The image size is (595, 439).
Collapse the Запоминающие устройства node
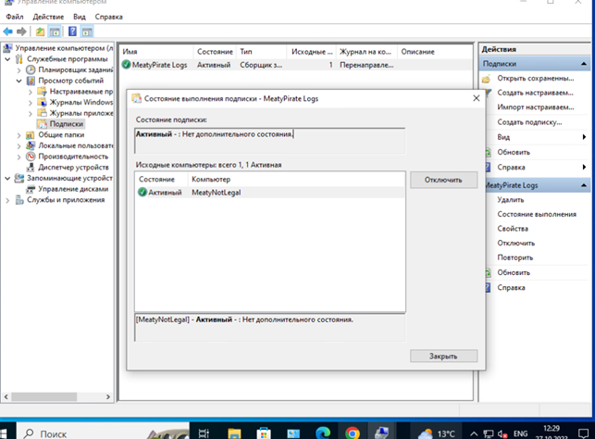coord(7,178)
